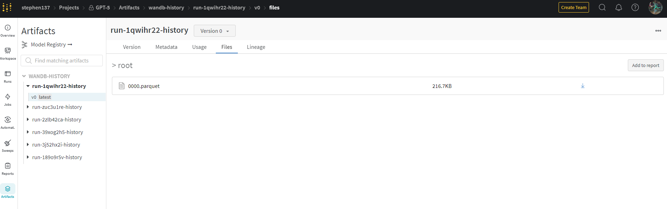The width and height of the screenshot is (667, 209).
Task: Click the 0000.parquet file document icon
Action: [x=122, y=86]
